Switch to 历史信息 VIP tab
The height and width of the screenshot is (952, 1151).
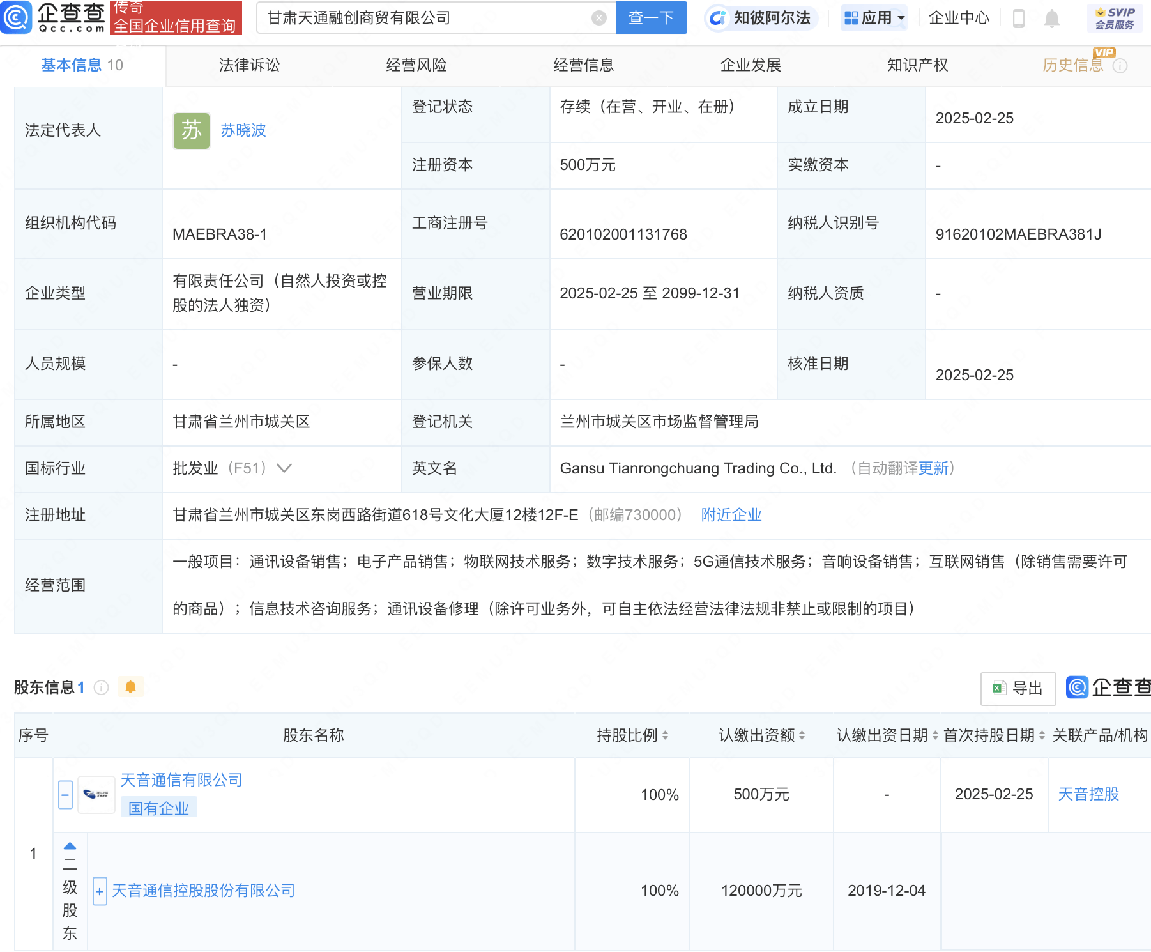click(1073, 65)
